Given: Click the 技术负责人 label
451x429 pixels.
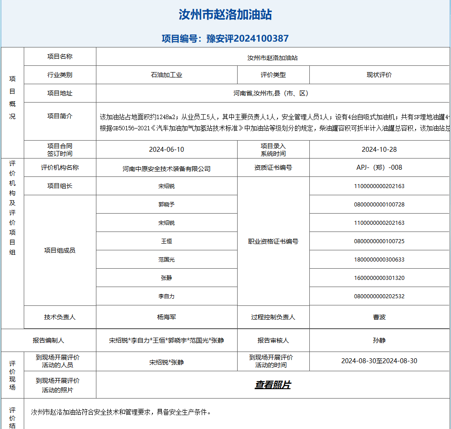Looking at the screenshot, I should [60, 317].
